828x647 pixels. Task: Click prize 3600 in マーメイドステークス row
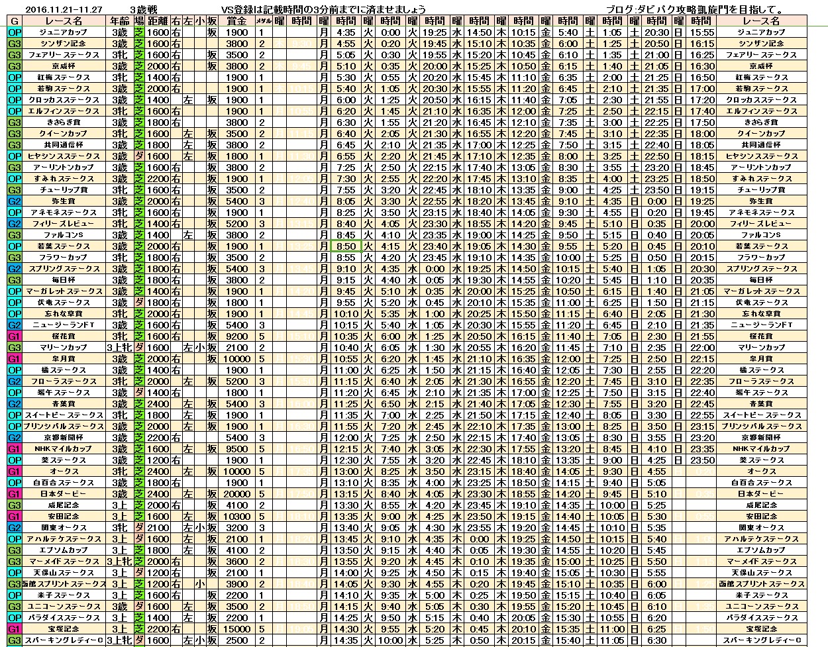click(236, 562)
